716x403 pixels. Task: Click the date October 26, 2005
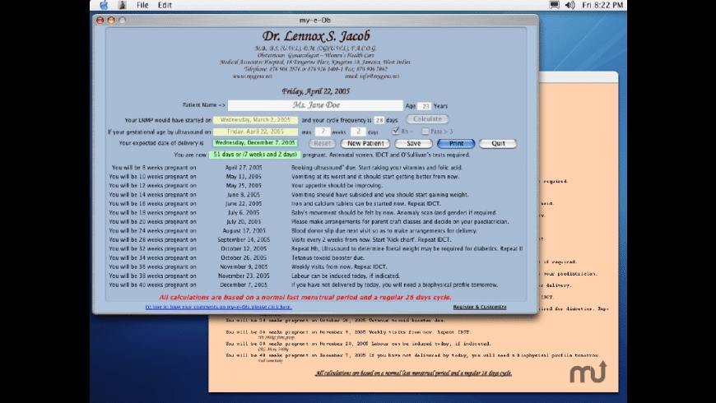pyautogui.click(x=244, y=258)
